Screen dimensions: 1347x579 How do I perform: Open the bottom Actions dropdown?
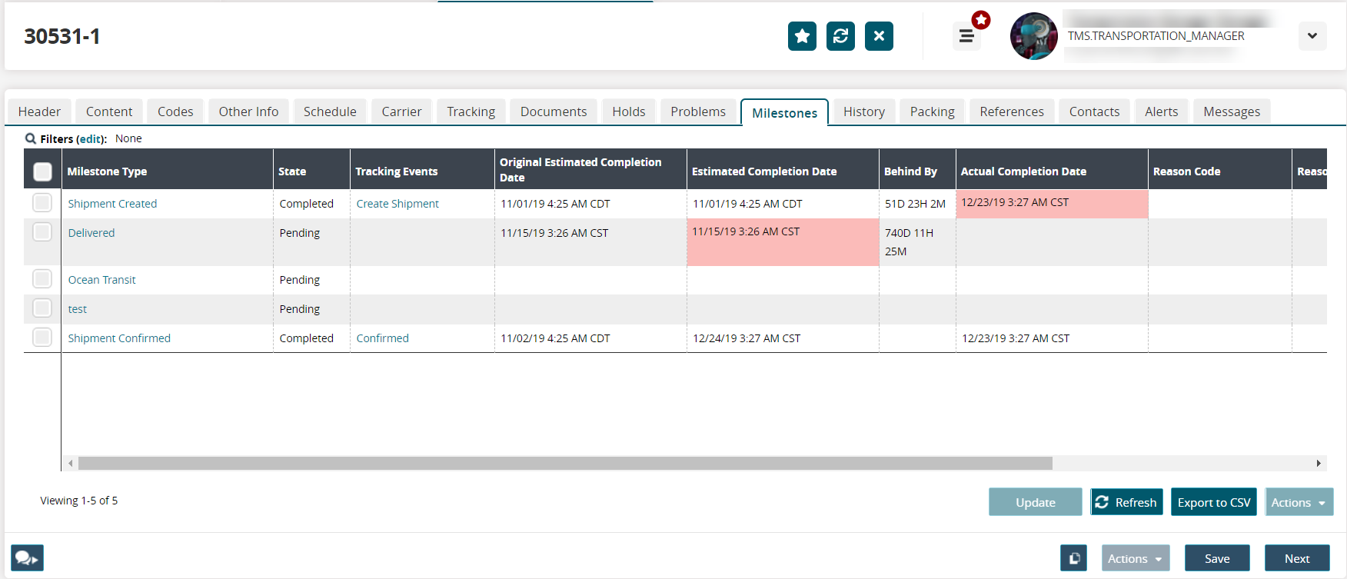[1136, 558]
